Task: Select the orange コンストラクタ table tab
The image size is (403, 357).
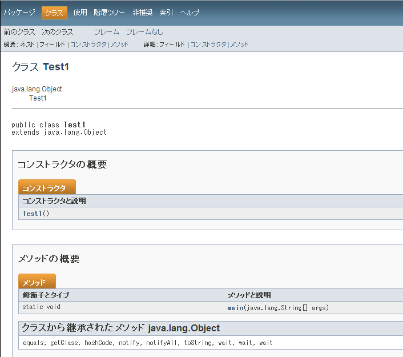Action: coord(44,188)
